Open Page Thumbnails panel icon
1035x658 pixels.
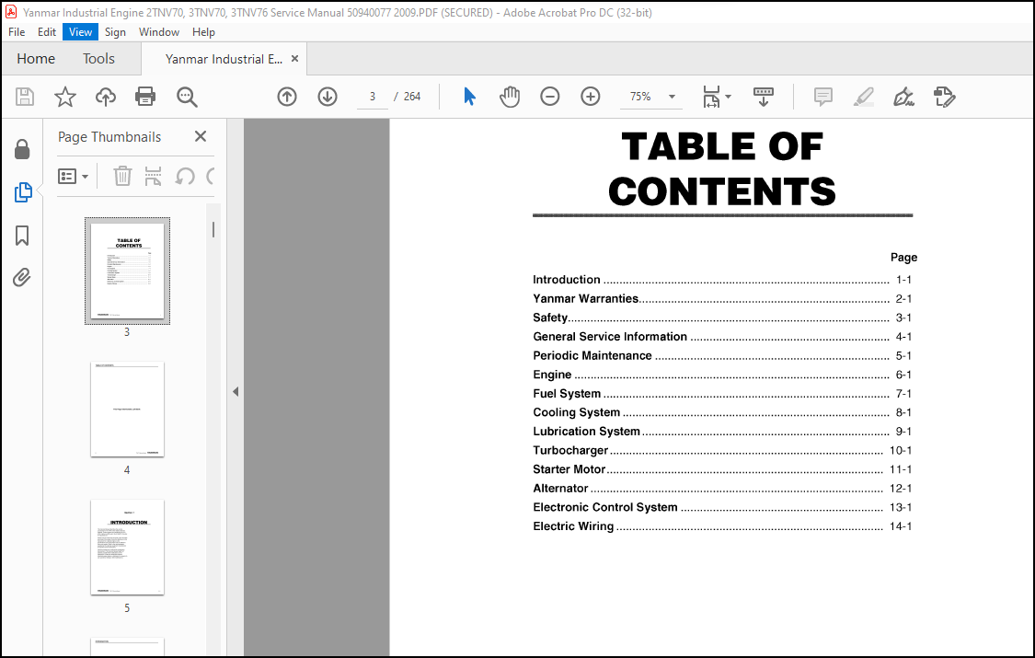tap(22, 192)
